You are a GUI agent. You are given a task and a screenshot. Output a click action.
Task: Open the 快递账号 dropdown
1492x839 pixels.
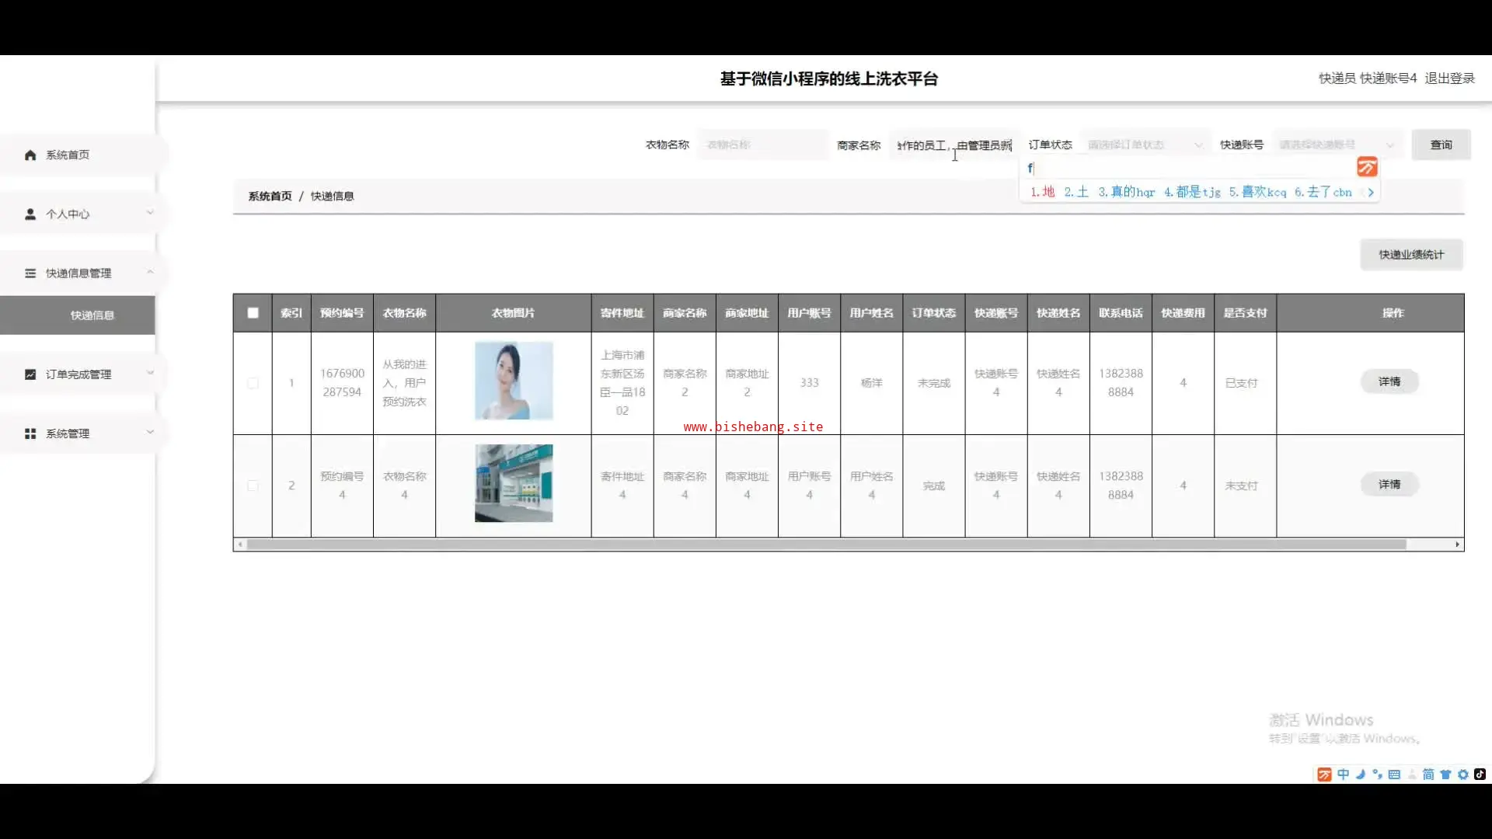click(1337, 145)
